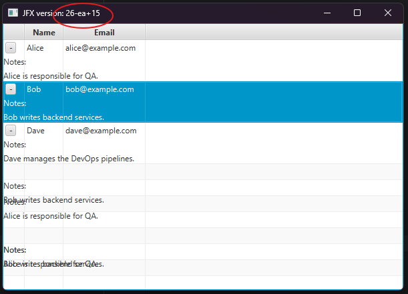Select the Dave name cell

point(35,131)
